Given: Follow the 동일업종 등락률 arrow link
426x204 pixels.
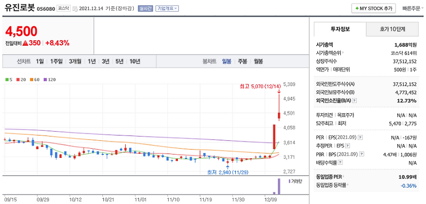Looking at the screenshot, I should coord(348,185).
